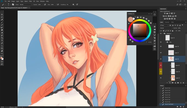
Task: Click the search icon at top right
Action: point(177,4)
